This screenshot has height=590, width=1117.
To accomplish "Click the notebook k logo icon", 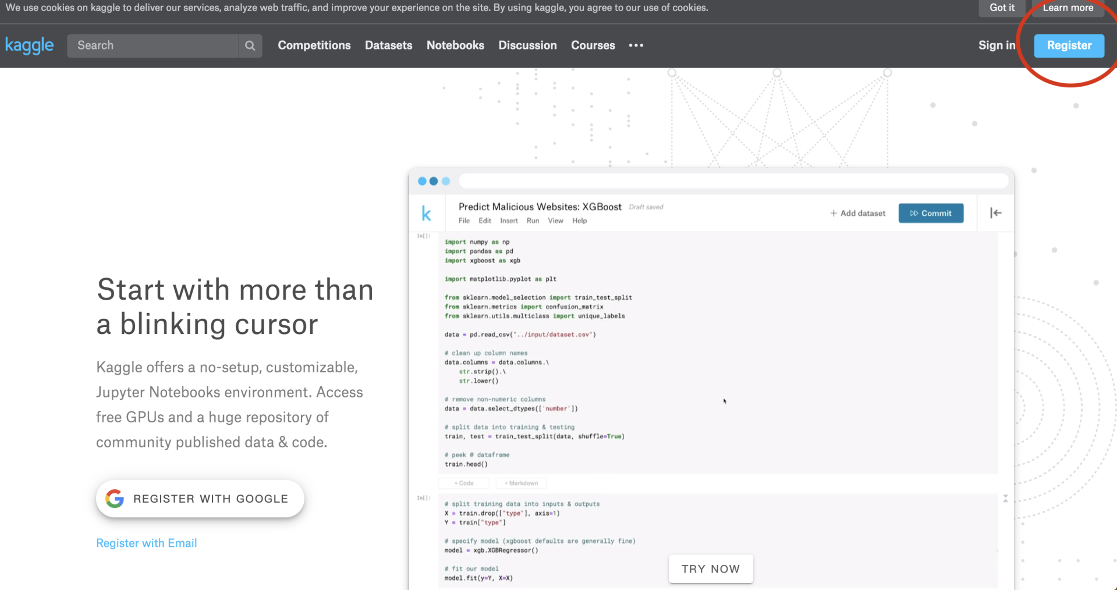I will pos(426,214).
